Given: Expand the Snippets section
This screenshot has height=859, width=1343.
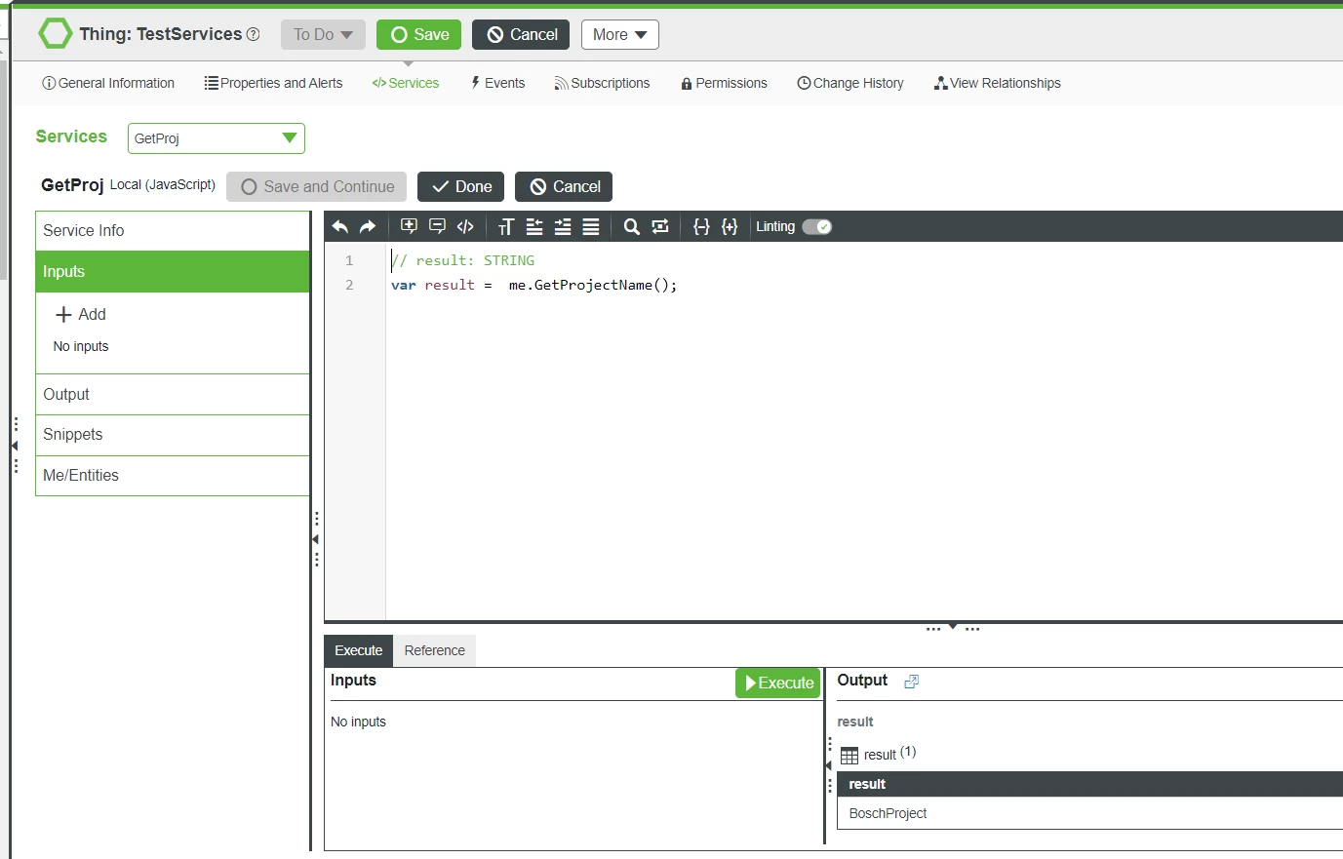Looking at the screenshot, I should [173, 435].
